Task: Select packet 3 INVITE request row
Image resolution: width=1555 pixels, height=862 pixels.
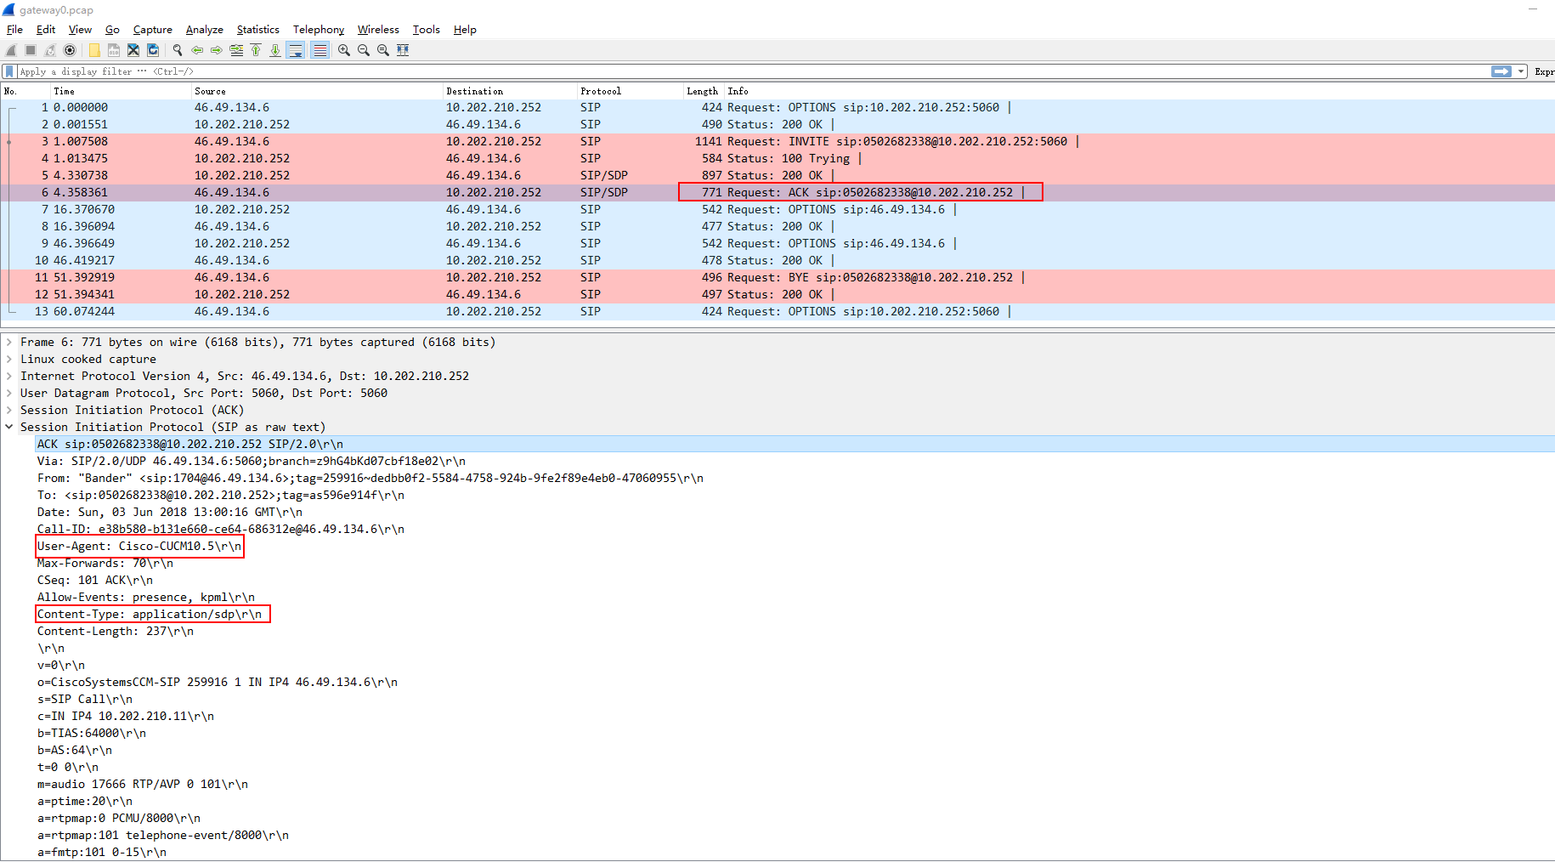Action: coord(777,141)
